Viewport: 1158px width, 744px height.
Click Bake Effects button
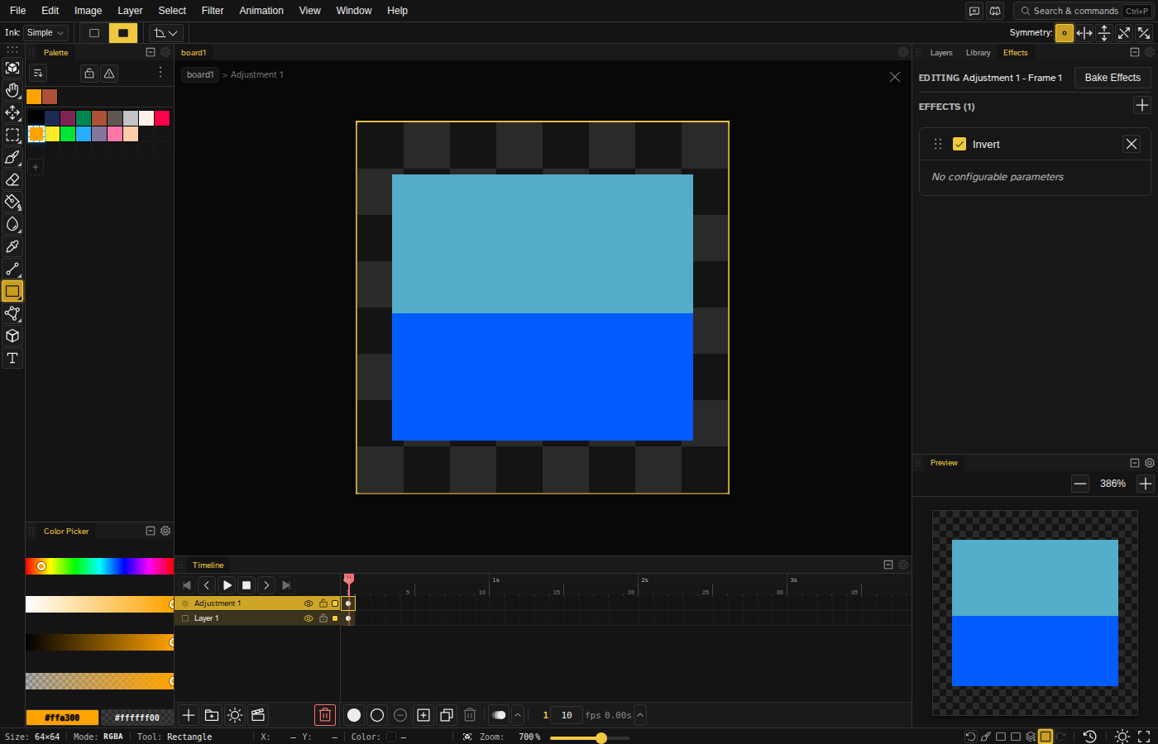tap(1113, 78)
